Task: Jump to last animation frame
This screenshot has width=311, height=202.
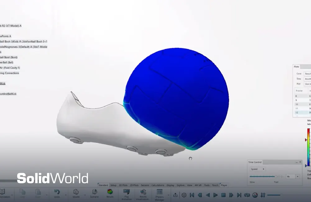Action: pos(239,195)
